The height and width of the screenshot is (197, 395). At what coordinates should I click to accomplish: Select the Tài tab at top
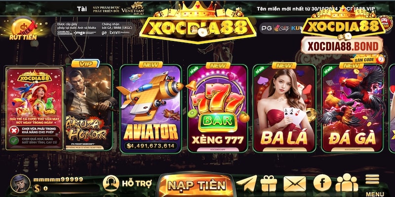[82, 9]
